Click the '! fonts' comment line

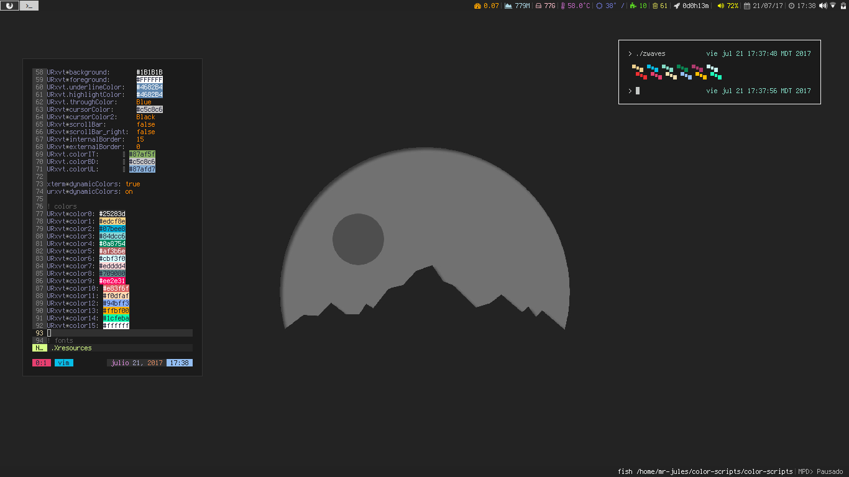60,341
